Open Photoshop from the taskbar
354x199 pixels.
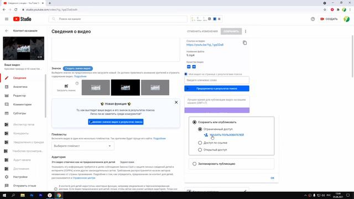[x=32, y=195]
